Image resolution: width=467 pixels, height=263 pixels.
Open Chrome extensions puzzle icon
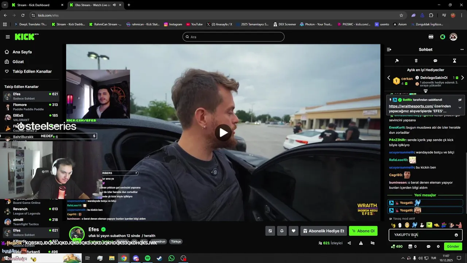pos(431,15)
